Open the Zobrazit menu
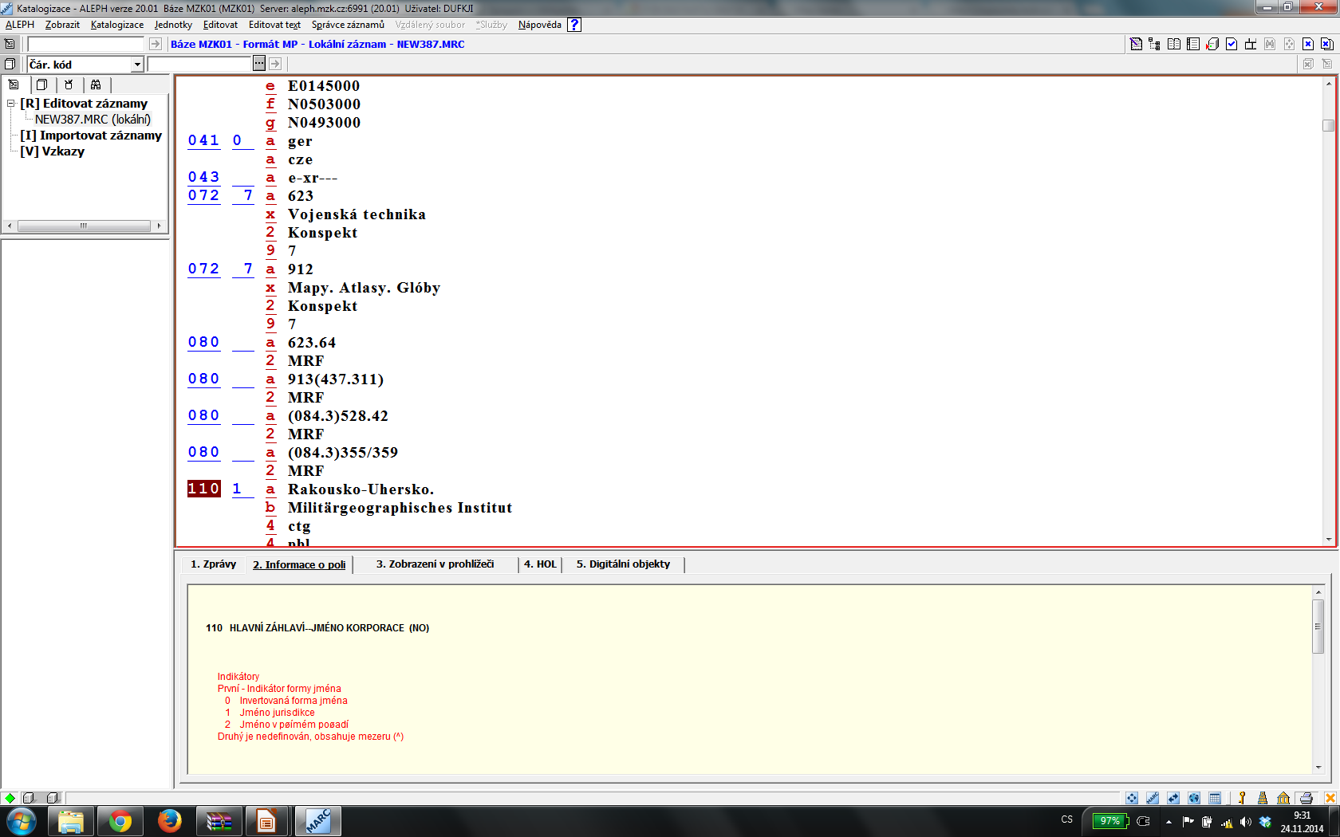This screenshot has width=1340, height=837. pos(62,25)
